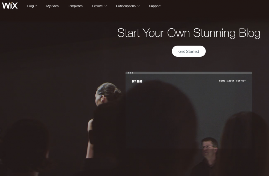Select CONTACT in the blog preview
Image resolution: width=269 pixels, height=176 pixels.
point(241,81)
